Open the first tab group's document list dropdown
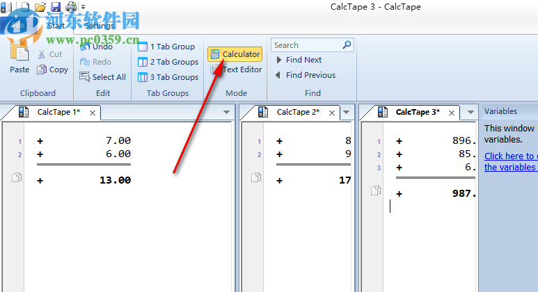Viewport: 538px width, 292px height. point(226,112)
